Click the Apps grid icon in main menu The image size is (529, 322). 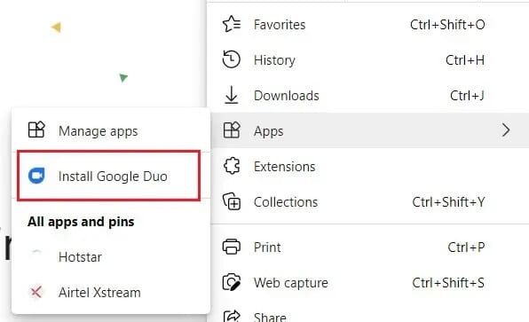(232, 130)
